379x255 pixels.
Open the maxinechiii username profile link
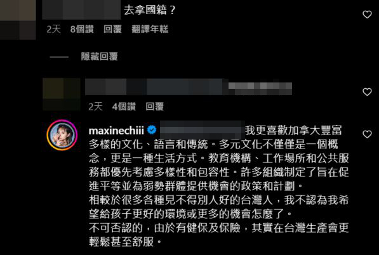tap(116, 131)
